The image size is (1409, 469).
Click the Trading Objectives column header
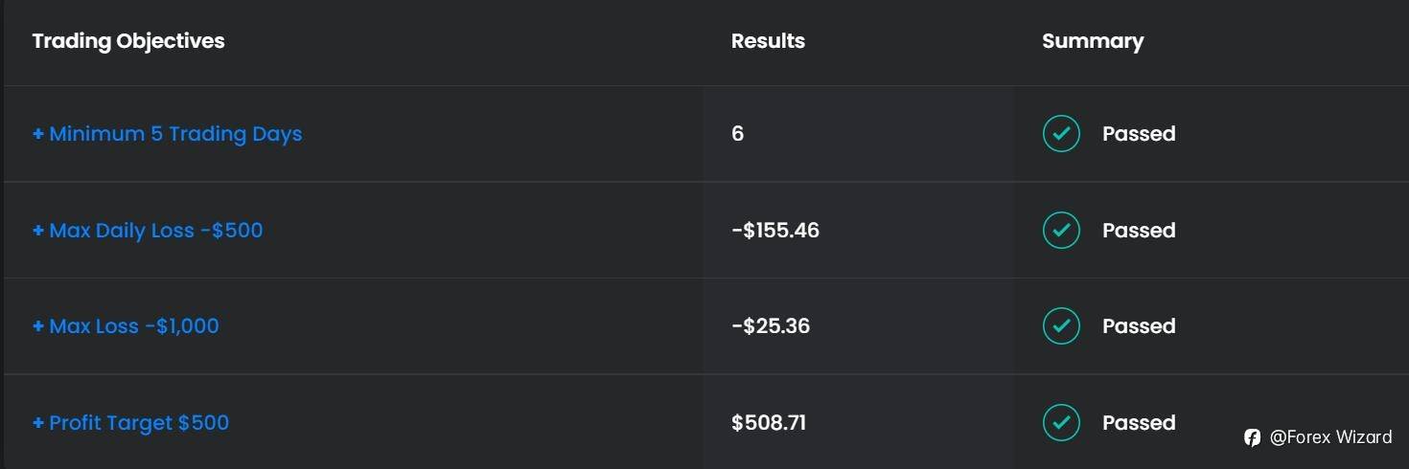(x=128, y=41)
